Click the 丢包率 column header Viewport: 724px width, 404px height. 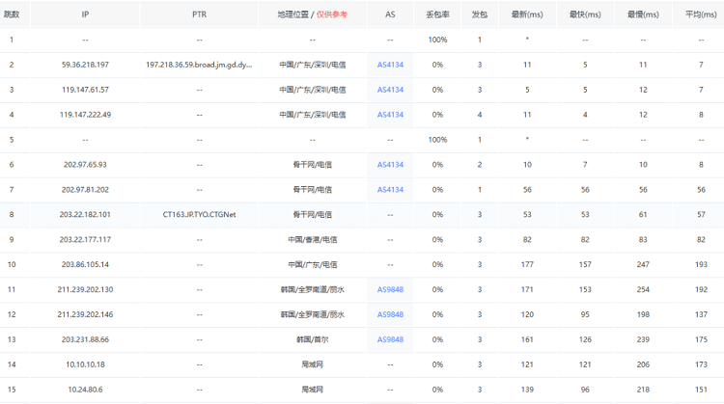click(x=437, y=14)
